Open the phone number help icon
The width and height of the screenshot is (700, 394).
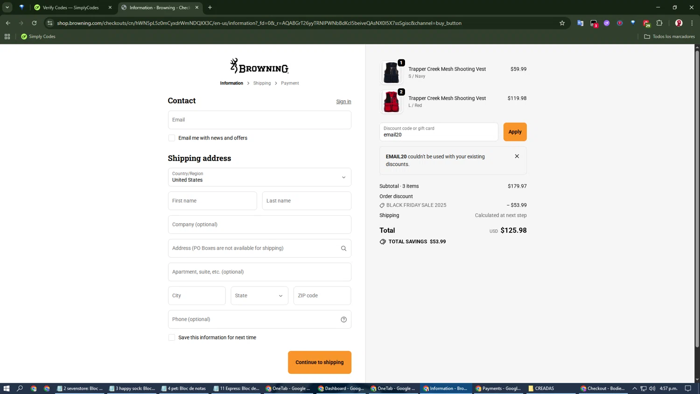[343, 319]
